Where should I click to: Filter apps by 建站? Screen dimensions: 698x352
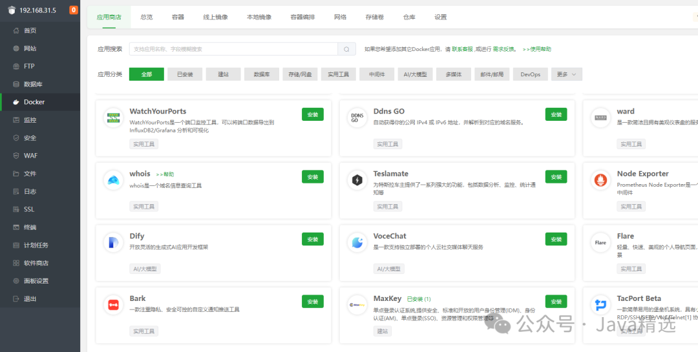223,74
